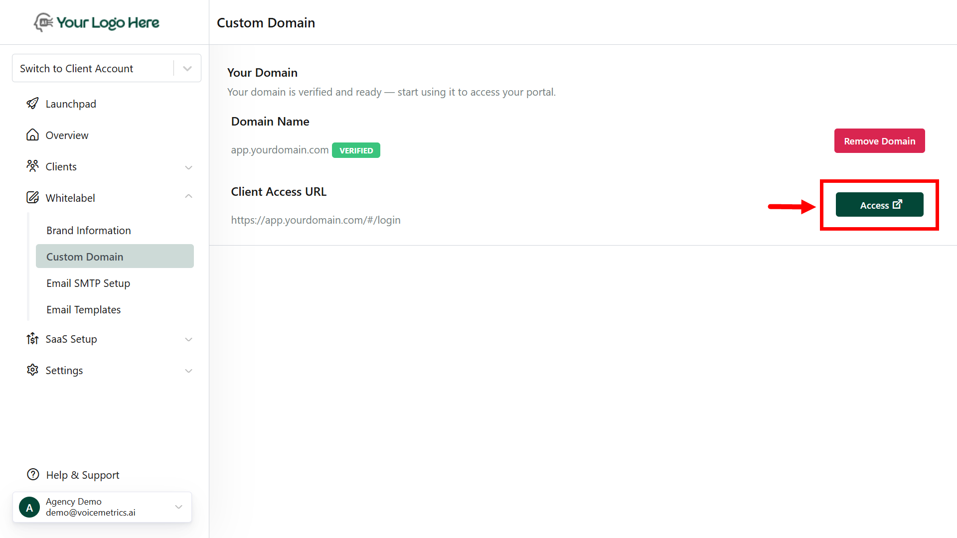Click the Overview home icon
This screenshot has width=957, height=538.
coord(32,134)
